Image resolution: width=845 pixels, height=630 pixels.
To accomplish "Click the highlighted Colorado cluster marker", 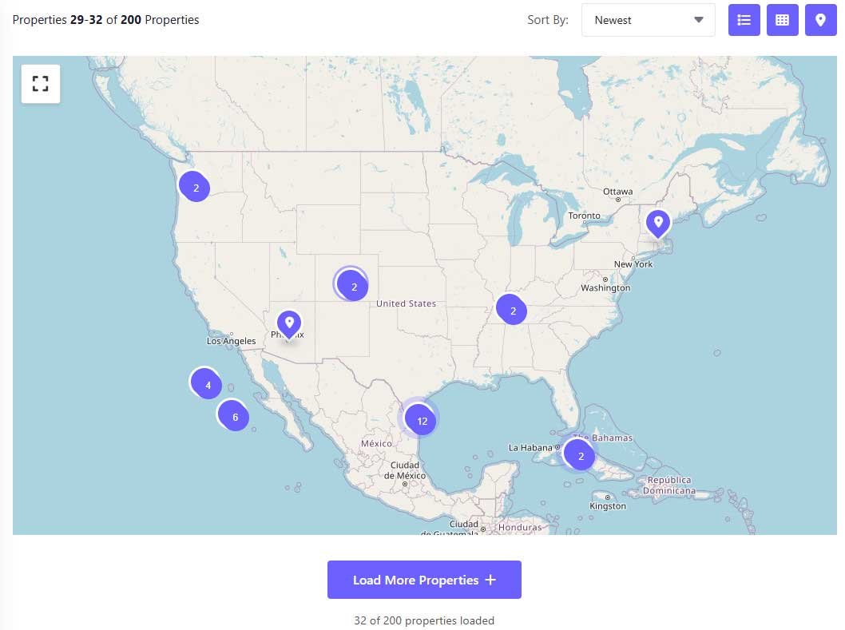I will tap(352, 284).
